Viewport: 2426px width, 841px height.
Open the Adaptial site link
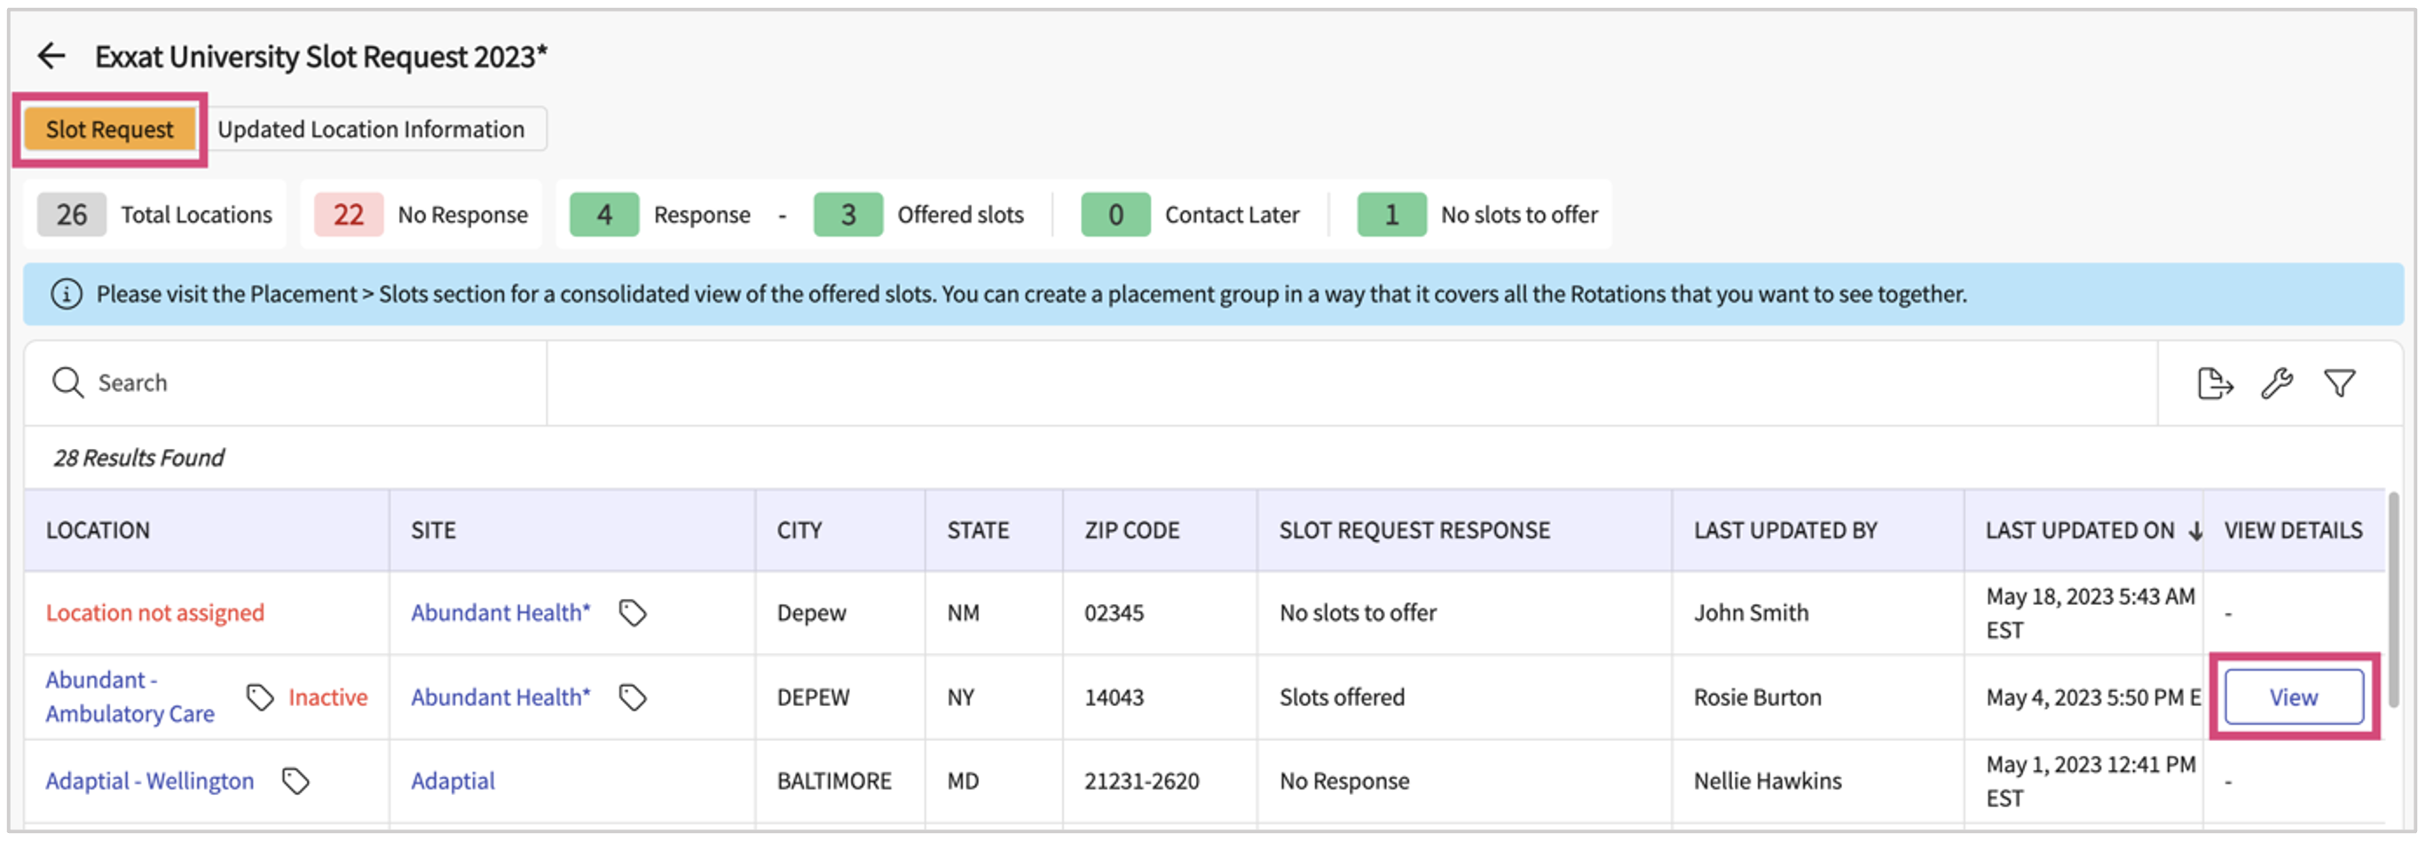click(452, 782)
